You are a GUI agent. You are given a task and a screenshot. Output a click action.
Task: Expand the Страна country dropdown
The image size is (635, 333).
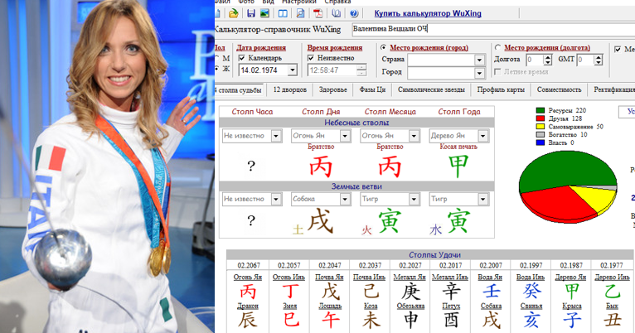(479, 60)
